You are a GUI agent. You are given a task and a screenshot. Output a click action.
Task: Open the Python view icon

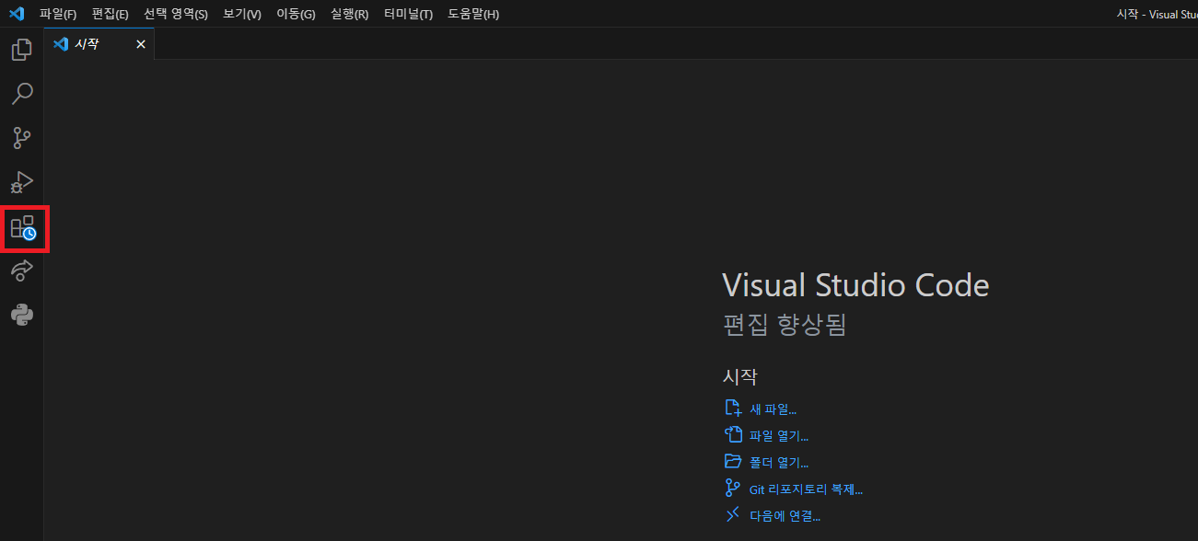pyautogui.click(x=22, y=315)
